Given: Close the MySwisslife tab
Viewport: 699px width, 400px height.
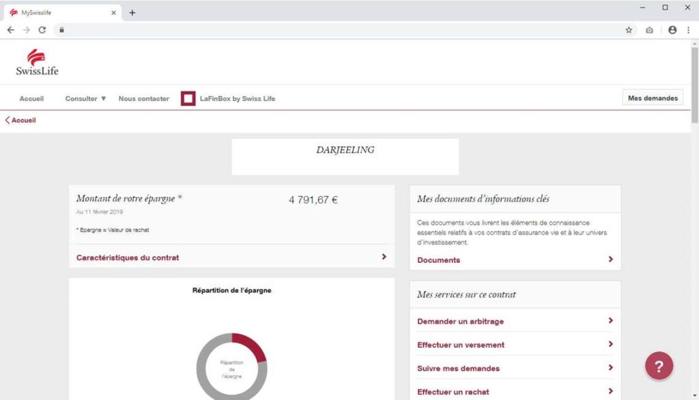Looking at the screenshot, I should click(x=113, y=12).
